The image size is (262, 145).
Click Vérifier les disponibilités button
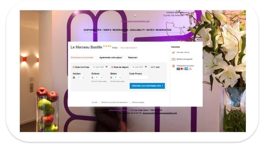147,86
